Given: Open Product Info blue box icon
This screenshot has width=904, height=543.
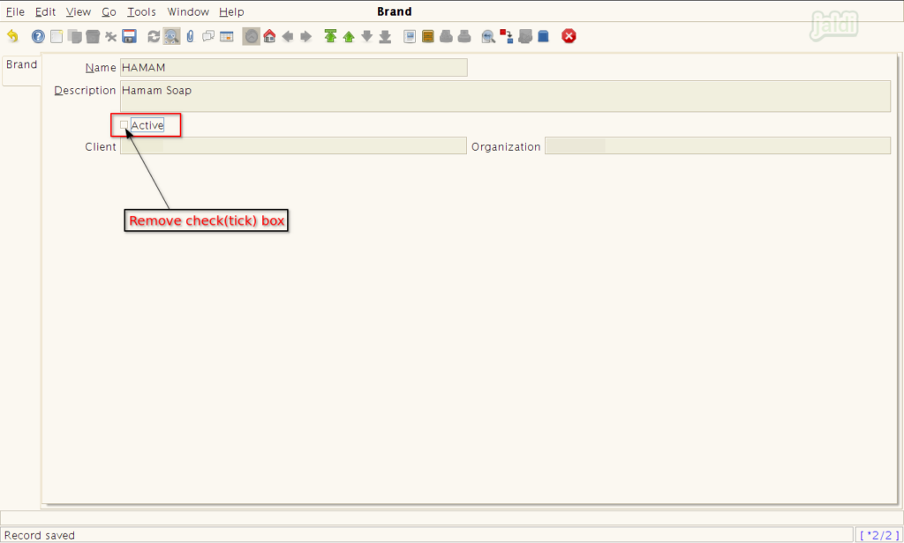Looking at the screenshot, I should (543, 36).
